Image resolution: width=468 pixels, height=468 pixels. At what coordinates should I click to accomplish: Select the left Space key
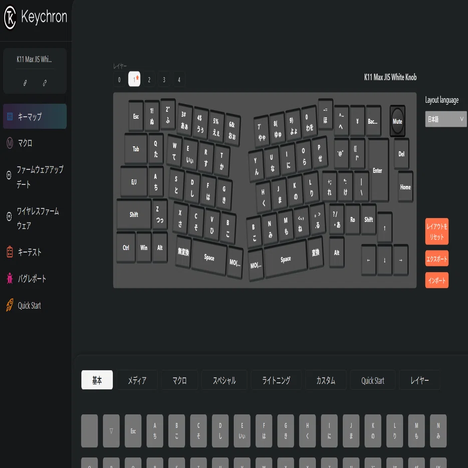[x=209, y=257]
